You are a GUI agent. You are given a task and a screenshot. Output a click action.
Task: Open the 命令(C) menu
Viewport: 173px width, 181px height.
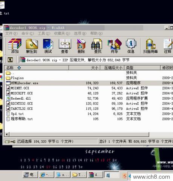pyautogui.click(x=28, y=34)
